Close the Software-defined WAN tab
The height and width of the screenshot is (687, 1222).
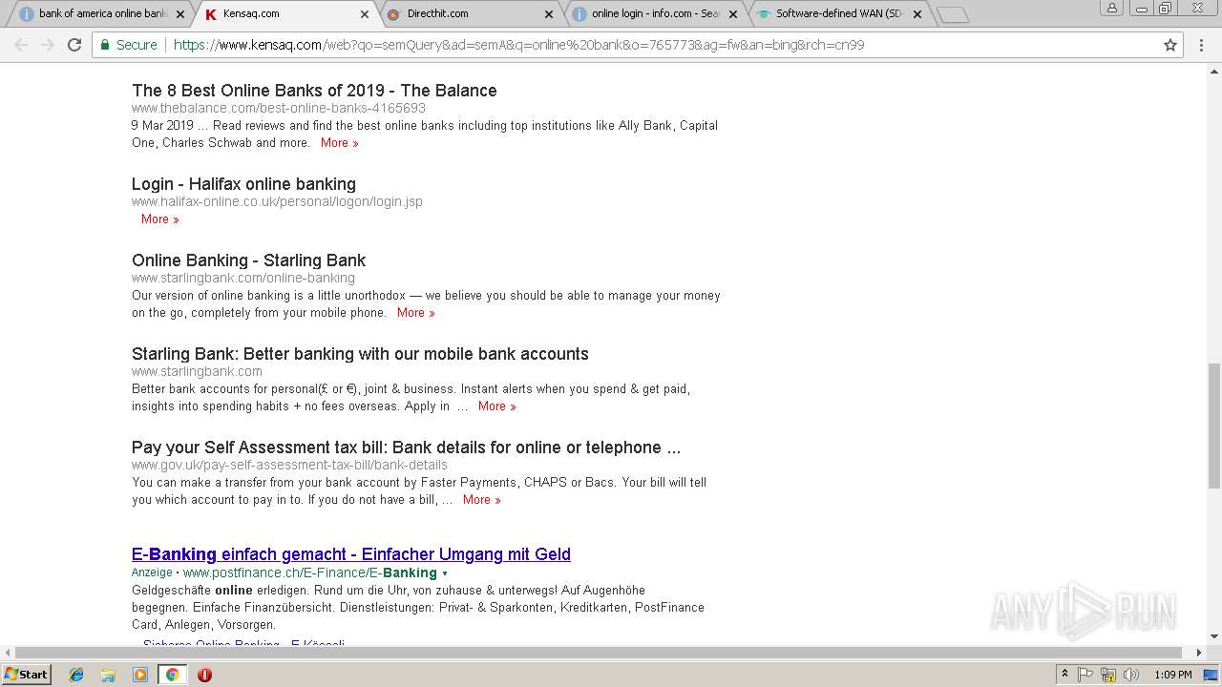click(x=916, y=14)
